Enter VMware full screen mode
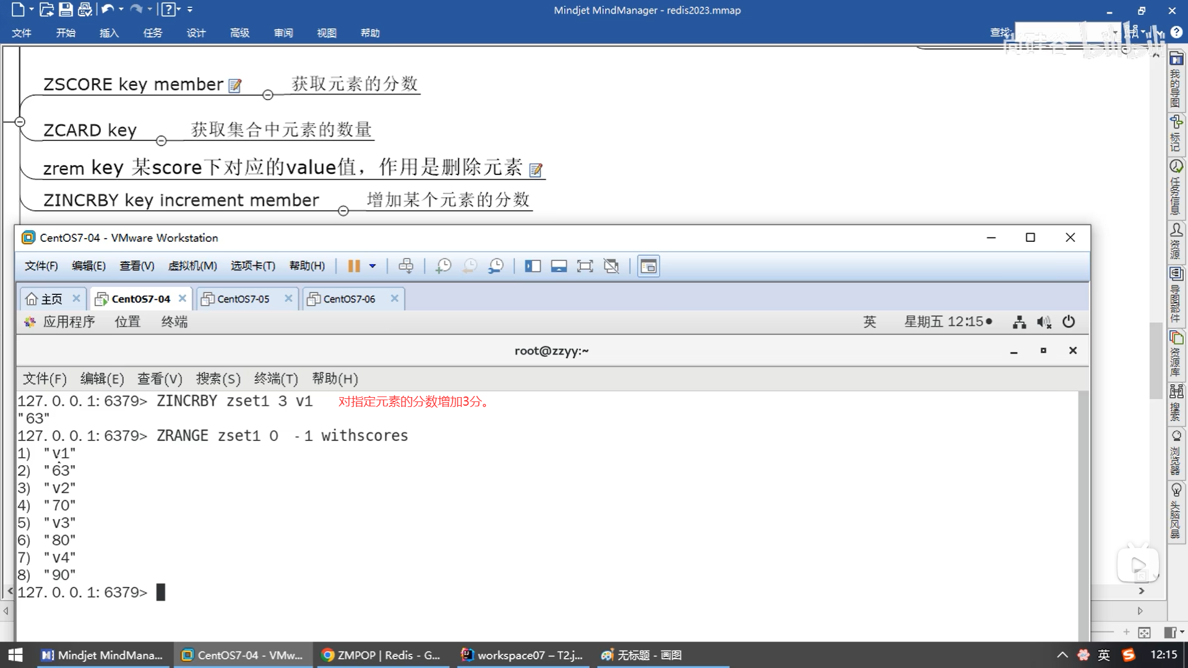The width and height of the screenshot is (1188, 668). [x=585, y=266]
